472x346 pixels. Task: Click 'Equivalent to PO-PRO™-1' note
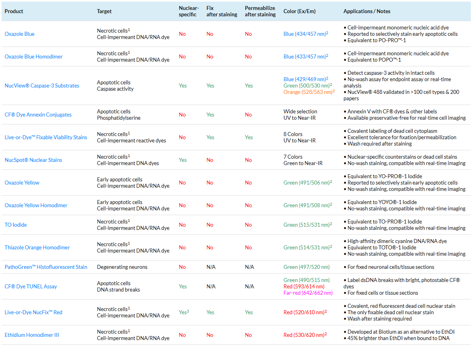[x=377, y=40]
